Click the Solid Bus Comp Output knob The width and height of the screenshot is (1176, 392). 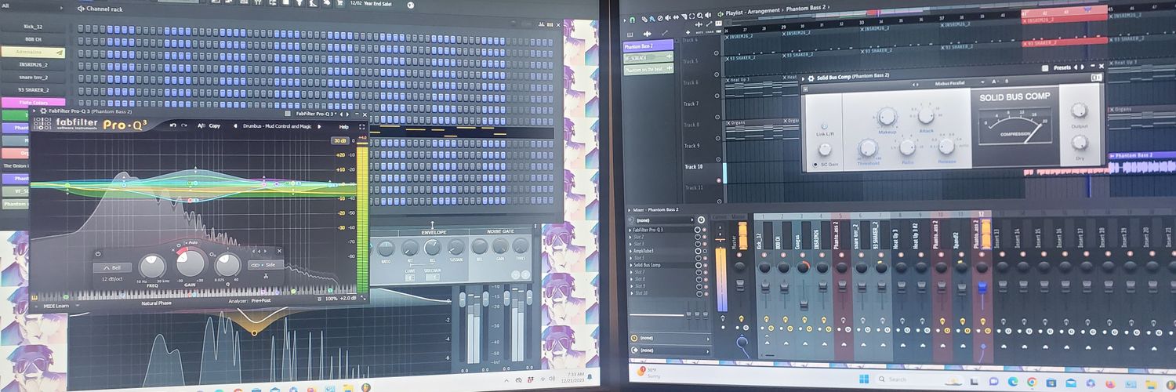[x=1080, y=111]
